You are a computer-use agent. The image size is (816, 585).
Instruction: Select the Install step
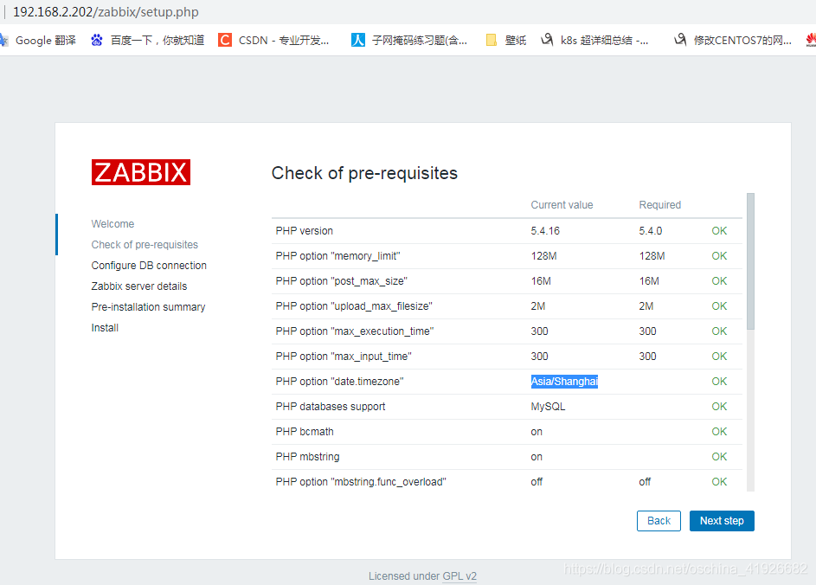tap(105, 328)
